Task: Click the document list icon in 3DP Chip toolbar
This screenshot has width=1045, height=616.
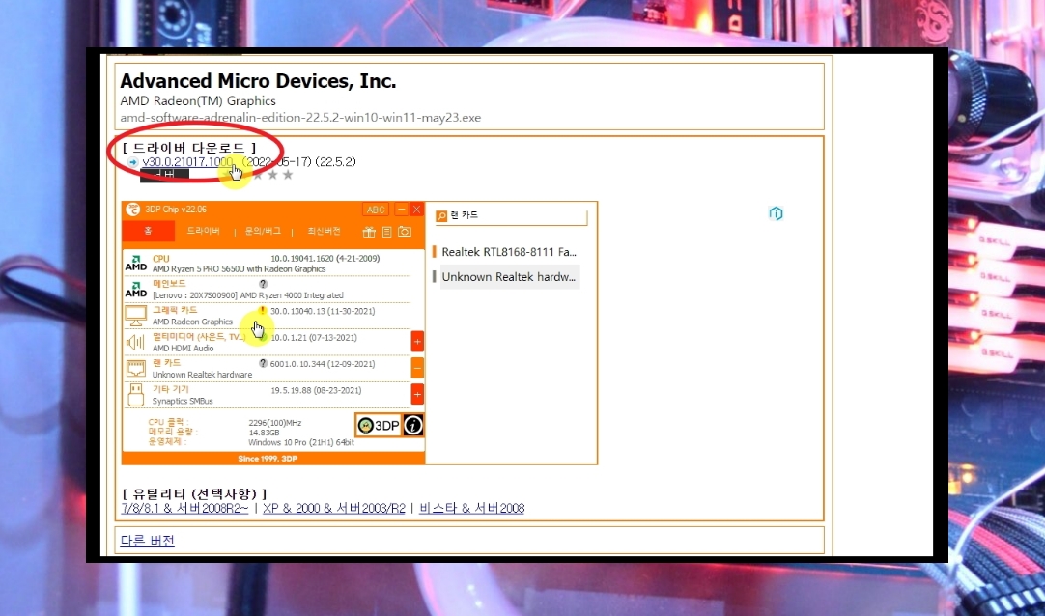Action: tap(386, 232)
